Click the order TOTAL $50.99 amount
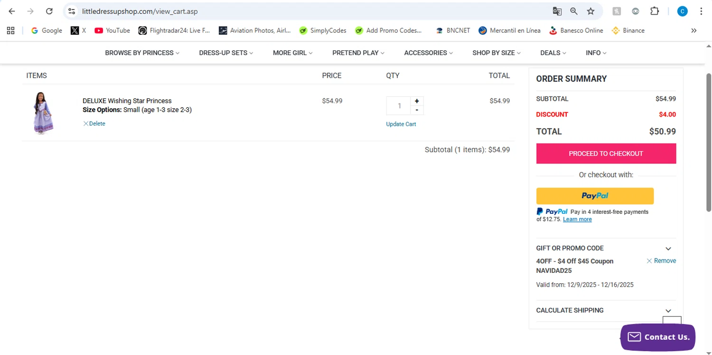Image resolution: width=712 pixels, height=355 pixels. pos(663,132)
